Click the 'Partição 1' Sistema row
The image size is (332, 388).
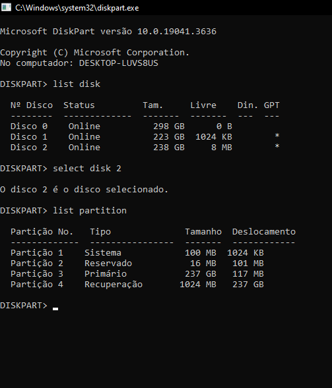[x=137, y=253]
